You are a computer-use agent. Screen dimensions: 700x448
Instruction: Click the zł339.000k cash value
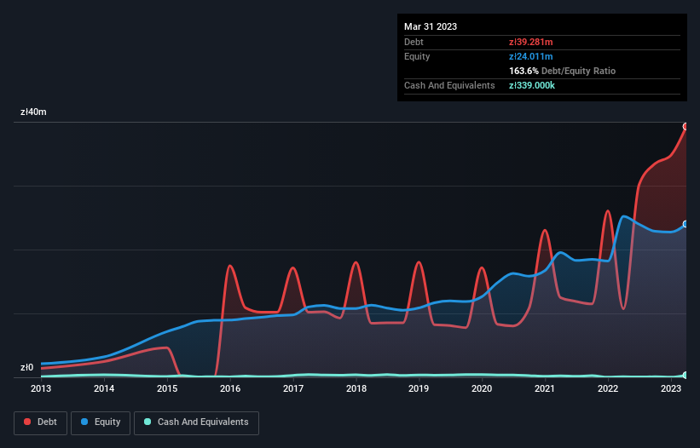coord(532,85)
